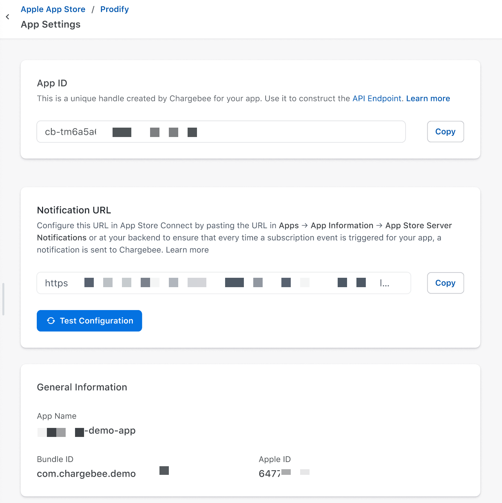Click the Notification URL section heading
Viewport: 502px width, 503px height.
74,210
